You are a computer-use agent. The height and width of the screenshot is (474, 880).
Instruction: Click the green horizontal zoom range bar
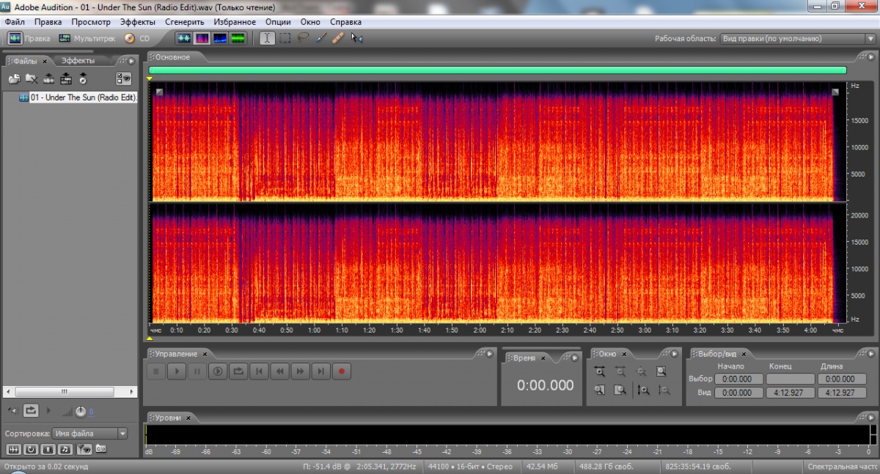(x=498, y=70)
